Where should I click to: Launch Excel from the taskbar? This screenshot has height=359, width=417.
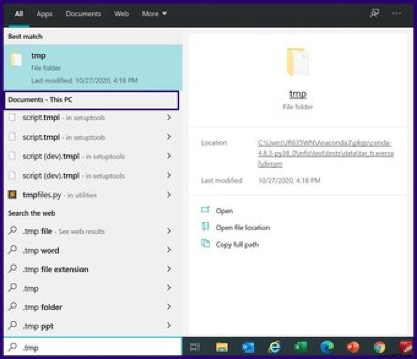click(x=301, y=347)
